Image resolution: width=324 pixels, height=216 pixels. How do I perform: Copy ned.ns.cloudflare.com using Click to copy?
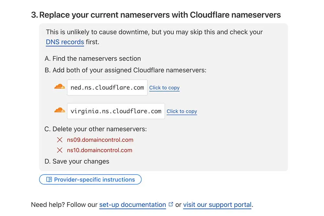(164, 88)
